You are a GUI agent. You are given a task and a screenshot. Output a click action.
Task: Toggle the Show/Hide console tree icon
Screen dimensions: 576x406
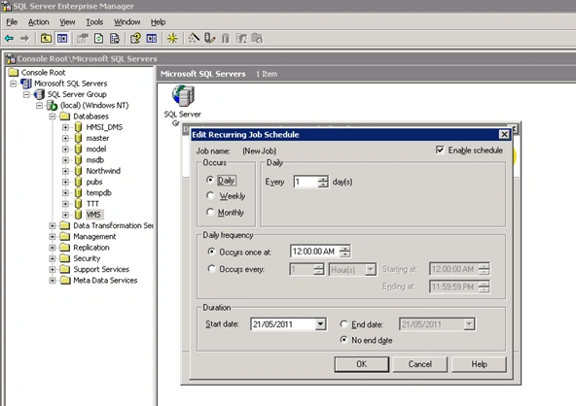[x=62, y=38]
